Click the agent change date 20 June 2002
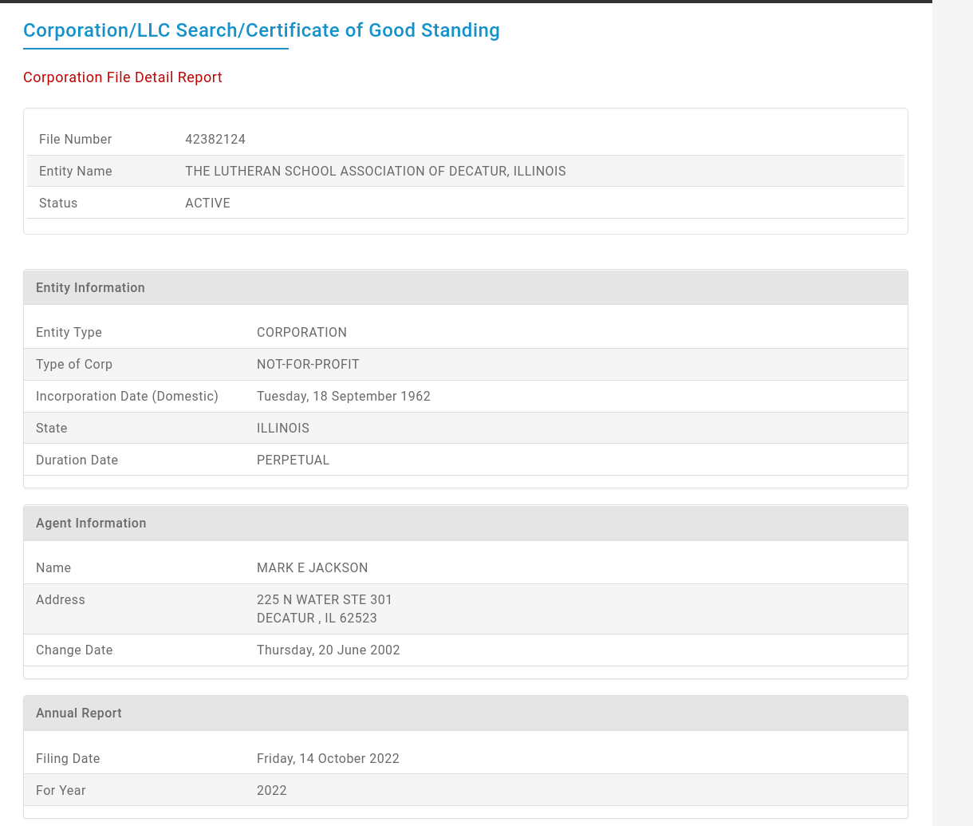 click(328, 650)
